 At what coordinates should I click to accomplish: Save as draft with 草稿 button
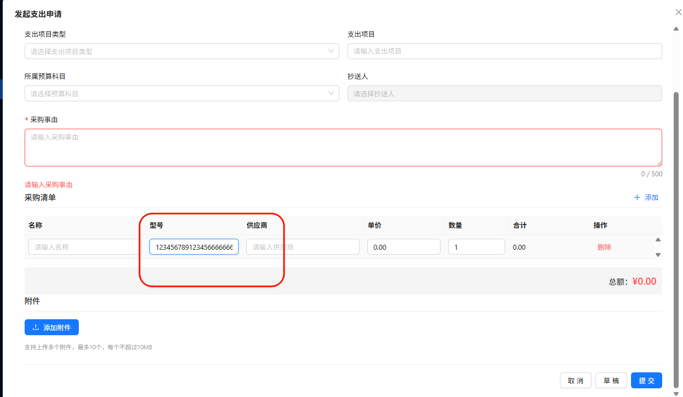tap(611, 381)
